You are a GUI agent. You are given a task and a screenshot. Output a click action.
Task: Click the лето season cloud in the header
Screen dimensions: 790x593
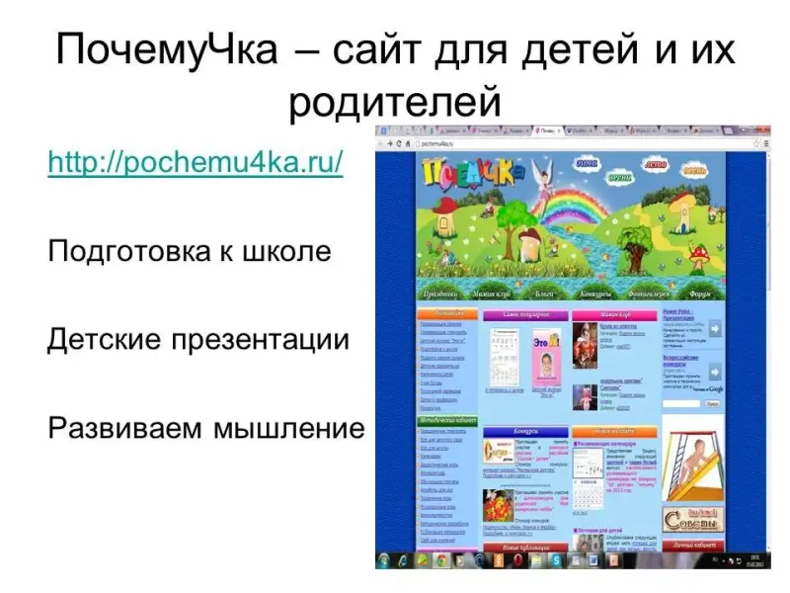[656, 165]
